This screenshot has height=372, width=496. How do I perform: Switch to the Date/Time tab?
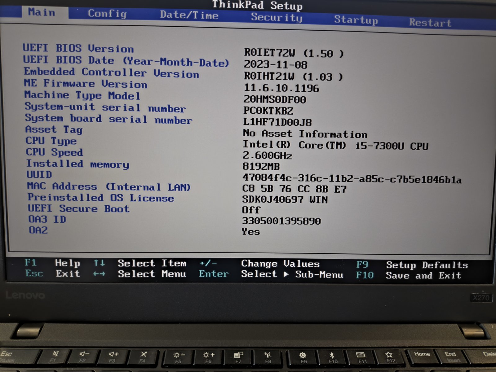[189, 15]
